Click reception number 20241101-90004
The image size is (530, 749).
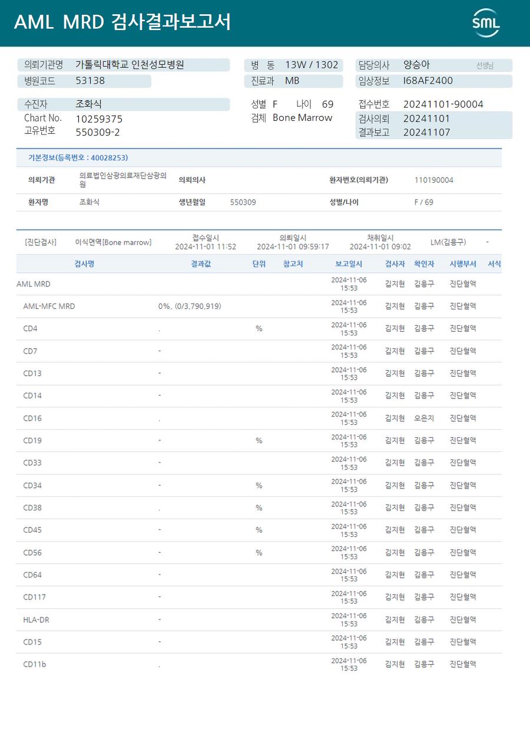443,104
